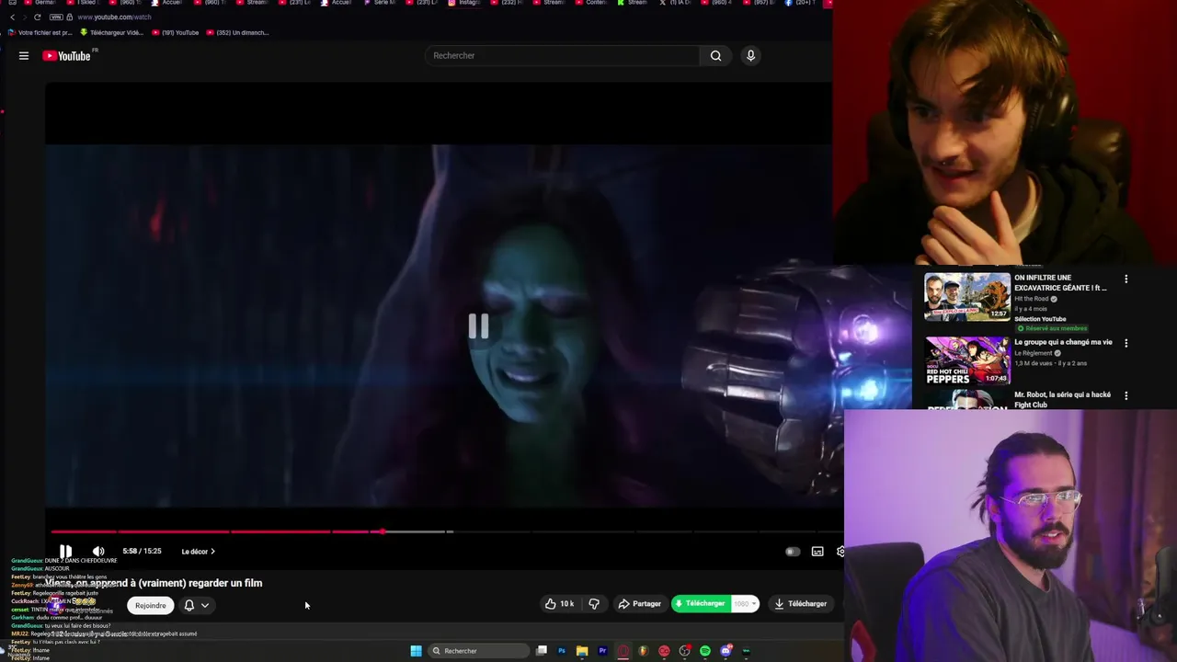The height and width of the screenshot is (662, 1177).
Task: Click the 'Réservé aux membres' badge
Action: coord(1052,328)
